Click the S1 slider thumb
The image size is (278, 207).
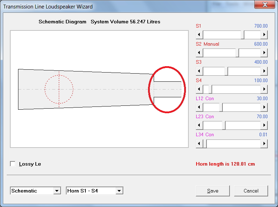pos(243,35)
